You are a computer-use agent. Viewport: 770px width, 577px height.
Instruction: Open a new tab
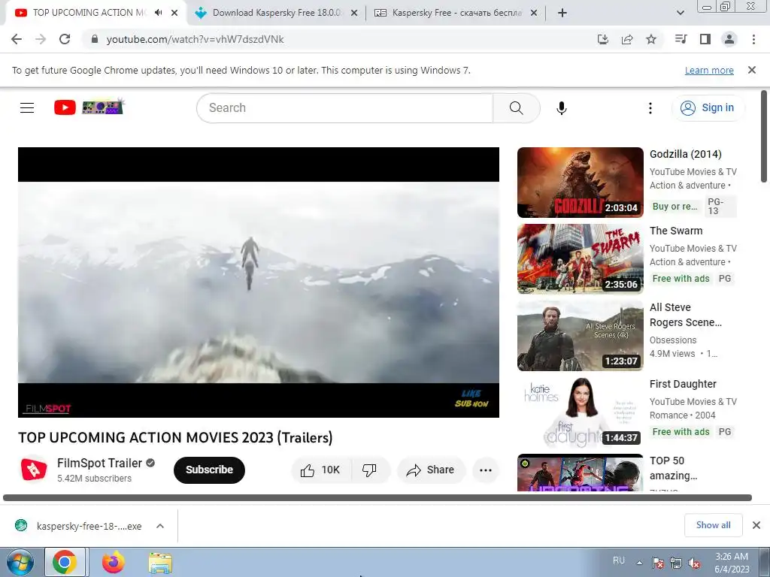click(562, 13)
